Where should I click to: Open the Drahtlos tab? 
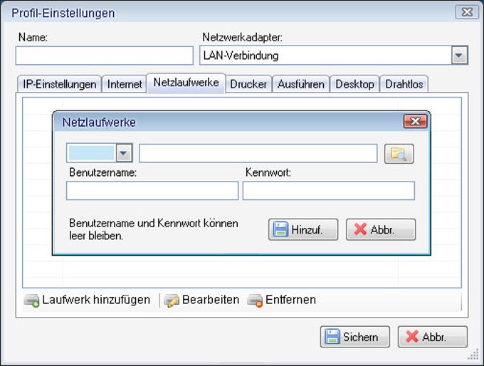point(404,84)
